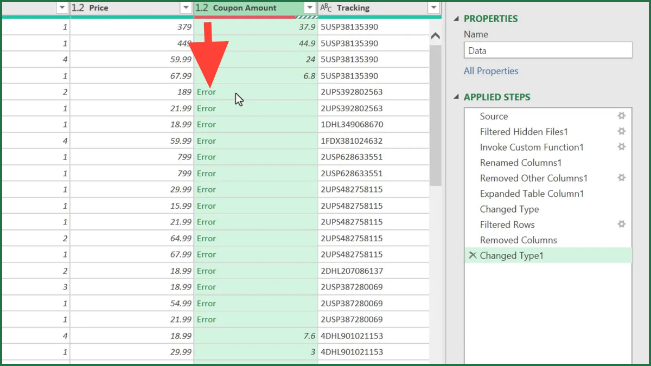Click gear icon for Removed Other Columns1

point(622,178)
